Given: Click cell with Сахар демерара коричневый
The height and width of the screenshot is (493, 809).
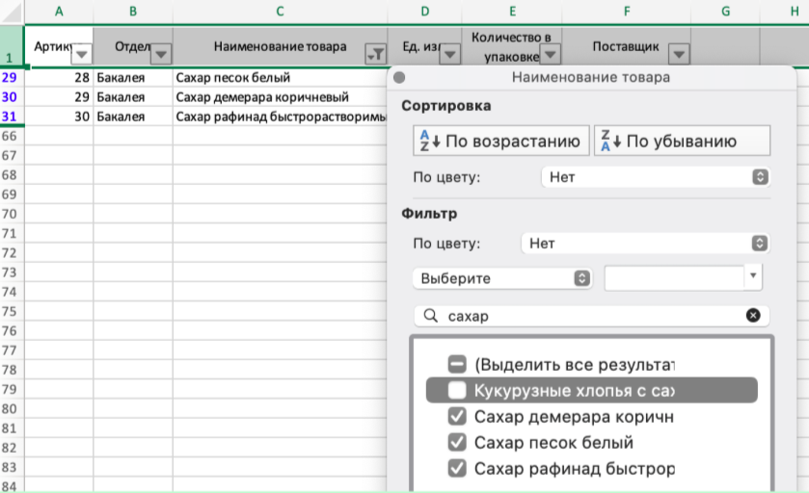Looking at the screenshot, I should click(281, 97).
